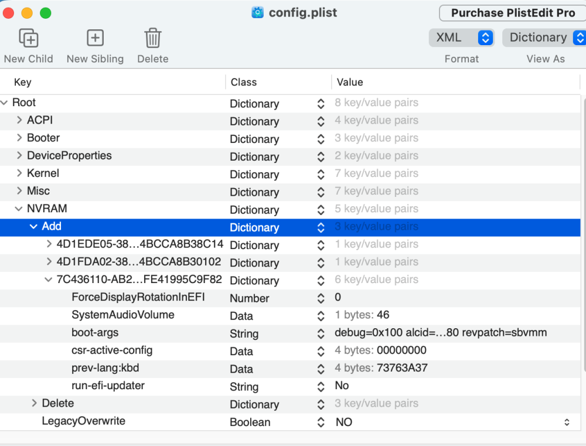Open class stepper for run-efi-updater row

pyautogui.click(x=321, y=387)
